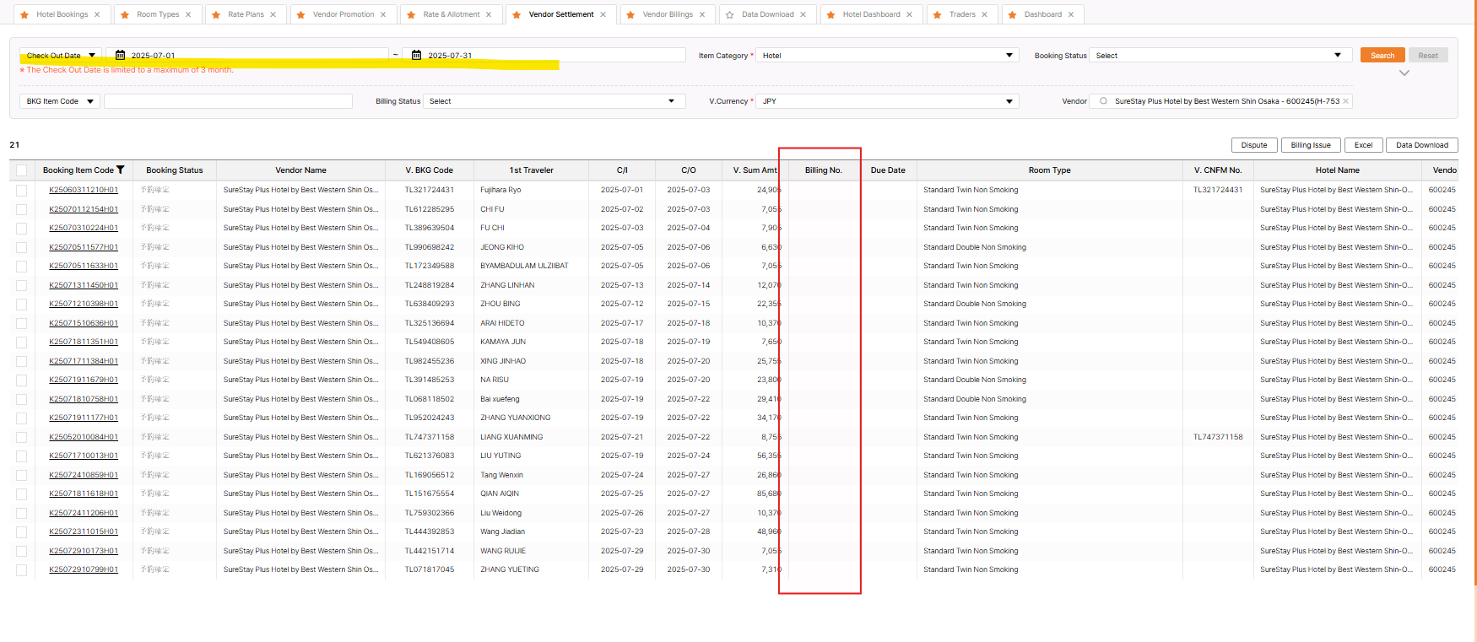Close the Hotel Bookings tab
The image size is (1477, 642).
(97, 14)
